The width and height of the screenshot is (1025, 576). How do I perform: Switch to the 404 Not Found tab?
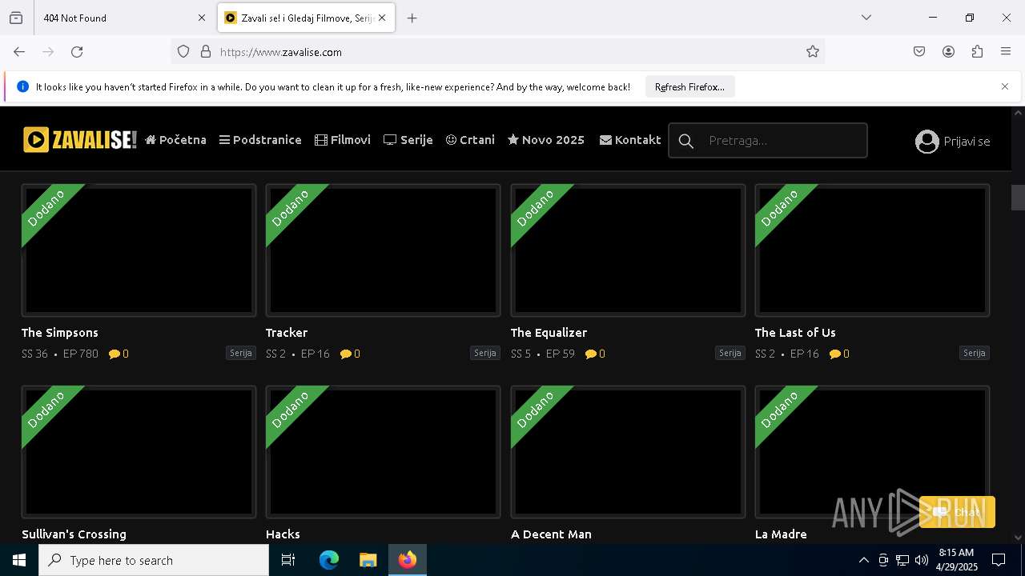pos(125,18)
